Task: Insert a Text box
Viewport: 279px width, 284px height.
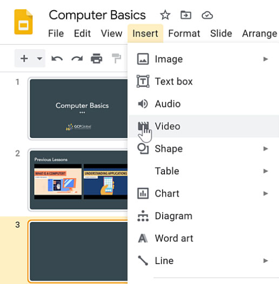Action: tap(203, 82)
